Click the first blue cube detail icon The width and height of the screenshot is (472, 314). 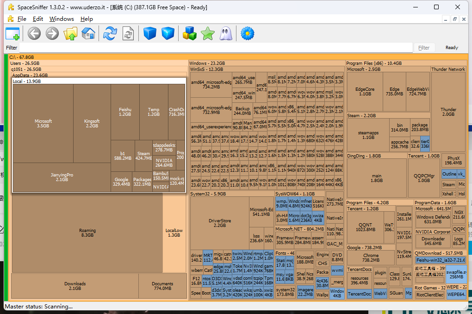150,33
